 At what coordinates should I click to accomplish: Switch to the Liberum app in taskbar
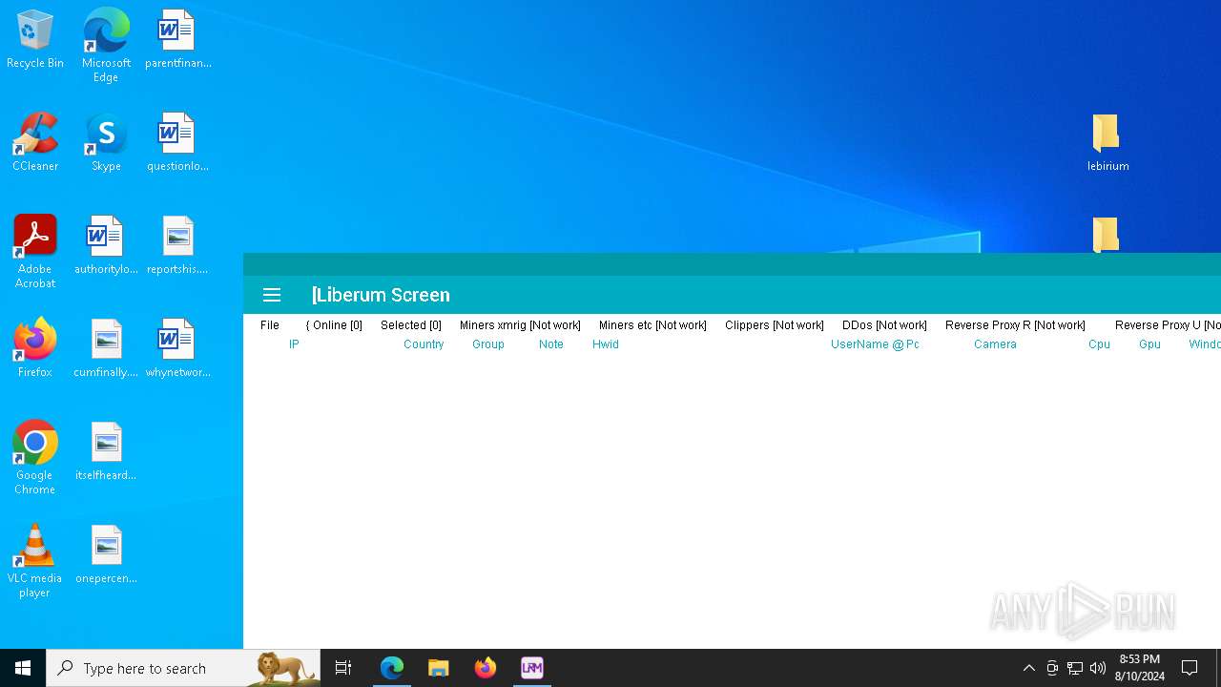(x=532, y=668)
